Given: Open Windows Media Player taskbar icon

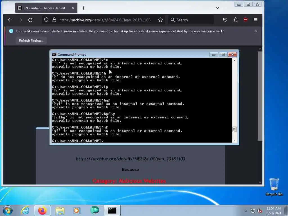Looking at the screenshot, I should pyautogui.click(x=77, y=210).
